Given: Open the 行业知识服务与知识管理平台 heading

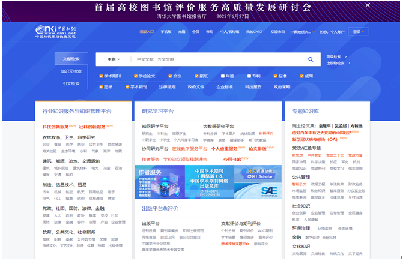Looking at the screenshot, I should point(77,111).
